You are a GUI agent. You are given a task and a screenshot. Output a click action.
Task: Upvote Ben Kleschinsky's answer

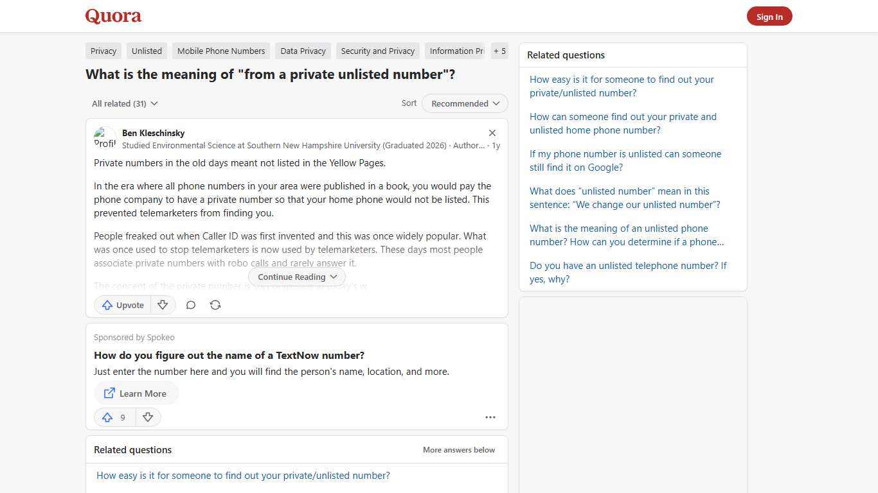point(121,305)
